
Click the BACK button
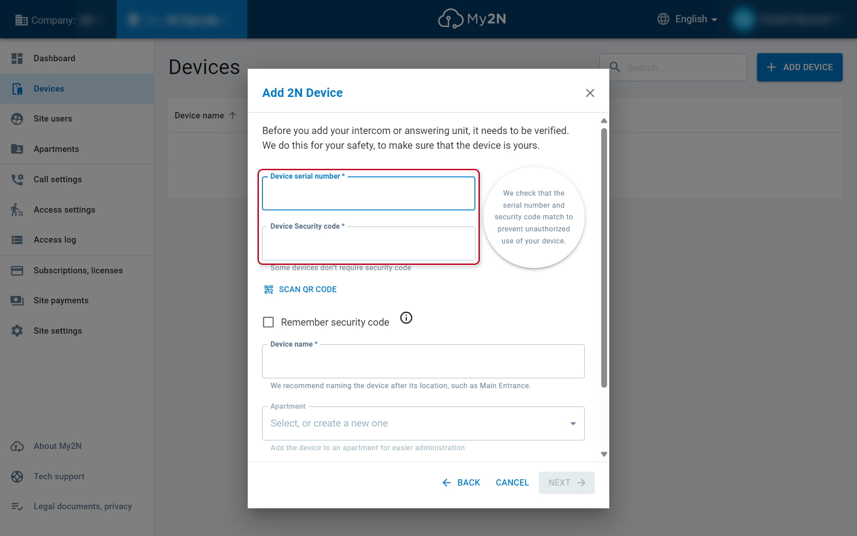[x=461, y=483]
